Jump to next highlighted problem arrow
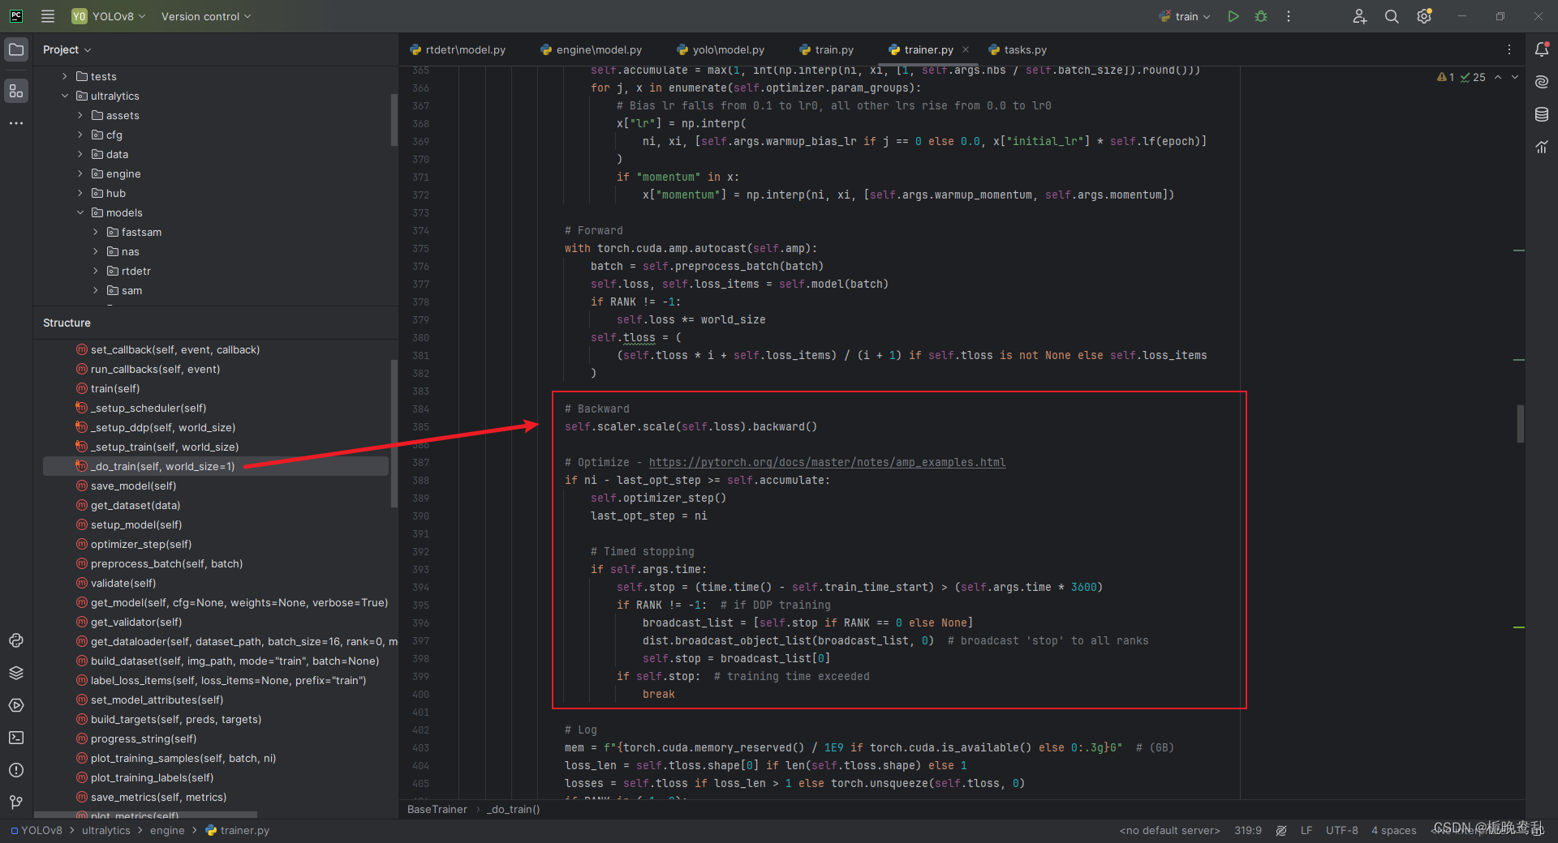Screen dimensions: 1558x843 click(x=1515, y=77)
